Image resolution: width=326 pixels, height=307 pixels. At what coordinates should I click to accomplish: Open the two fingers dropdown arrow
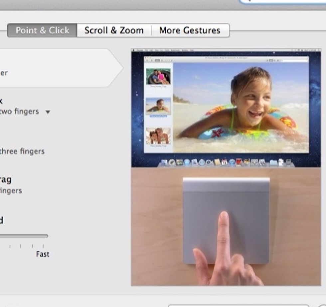[x=48, y=112]
